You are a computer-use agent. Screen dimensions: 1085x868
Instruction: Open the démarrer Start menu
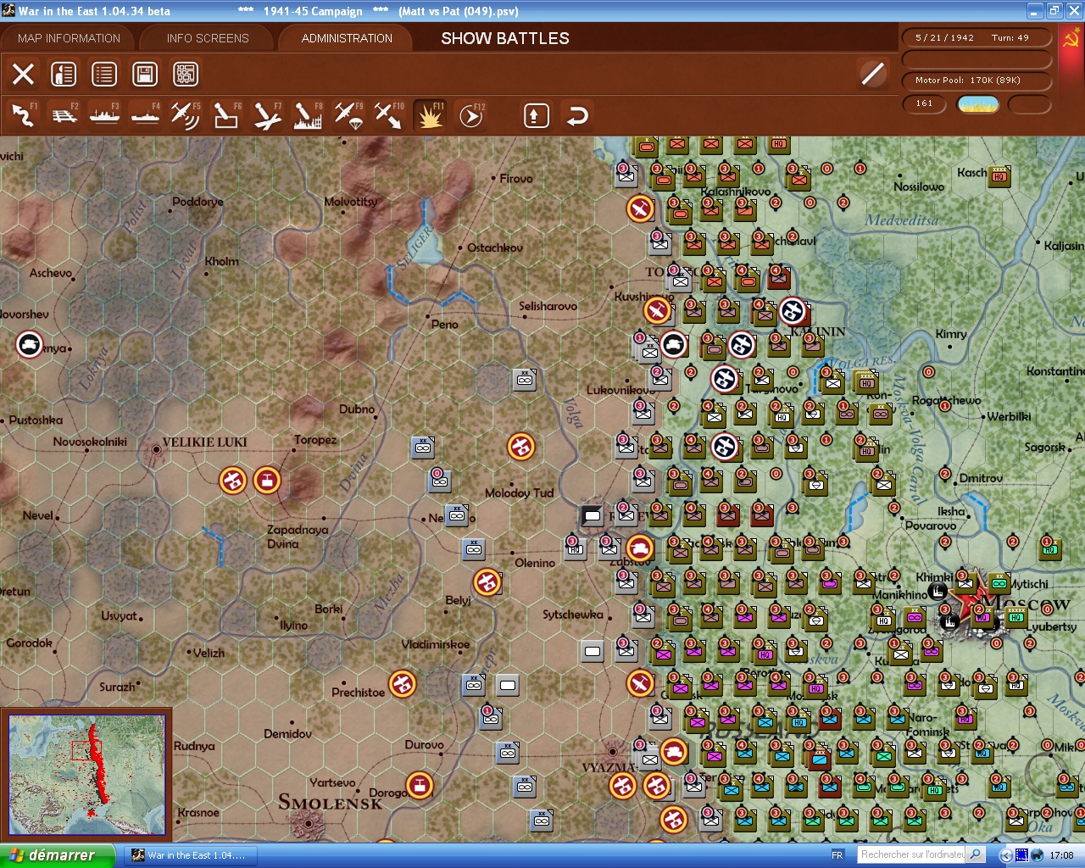(57, 855)
